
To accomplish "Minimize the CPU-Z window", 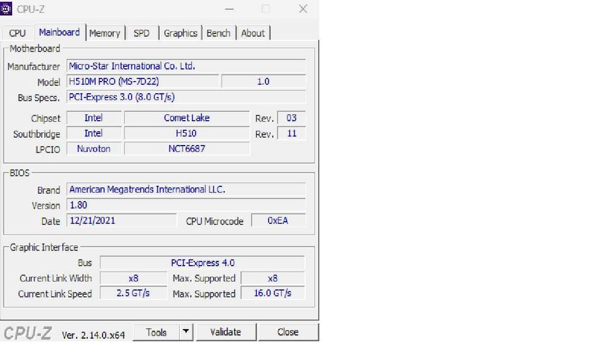I will pos(230,9).
